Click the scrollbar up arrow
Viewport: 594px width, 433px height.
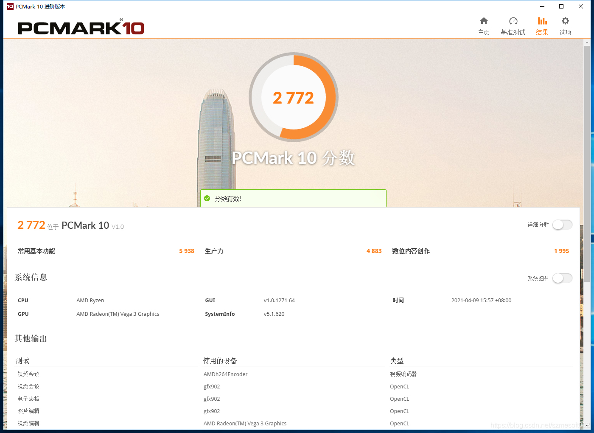[x=587, y=42]
